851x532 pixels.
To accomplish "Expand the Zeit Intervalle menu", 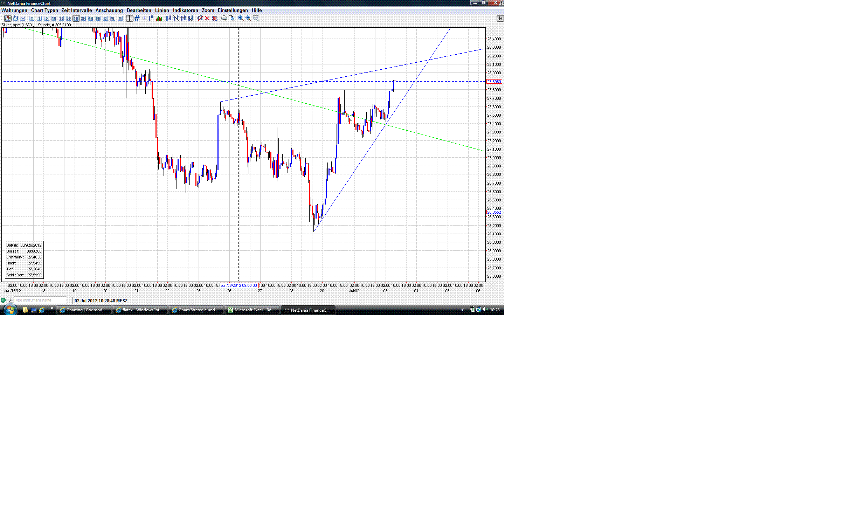I will tap(76, 10).
